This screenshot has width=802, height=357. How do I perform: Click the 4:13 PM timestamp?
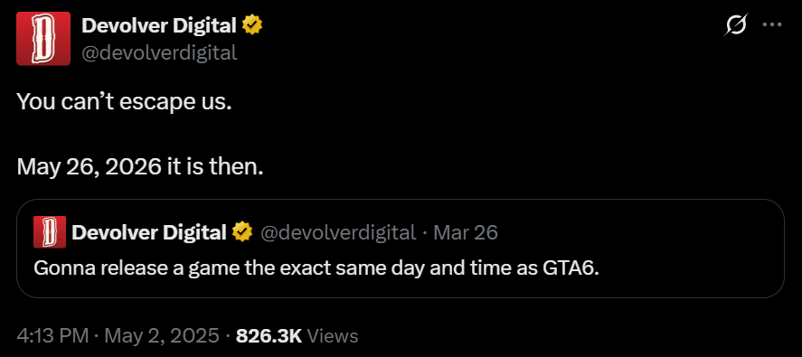click(52, 336)
